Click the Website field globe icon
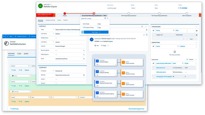The height and width of the screenshot is (115, 205). tap(84, 75)
